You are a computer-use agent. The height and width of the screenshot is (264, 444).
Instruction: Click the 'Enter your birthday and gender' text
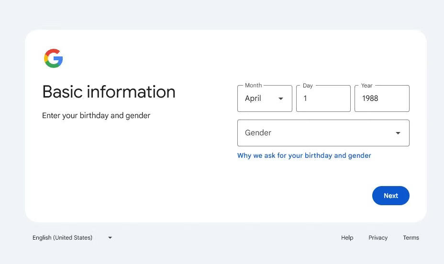(96, 115)
